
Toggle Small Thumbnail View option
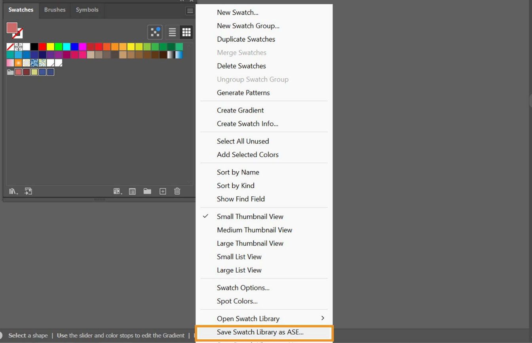250,216
